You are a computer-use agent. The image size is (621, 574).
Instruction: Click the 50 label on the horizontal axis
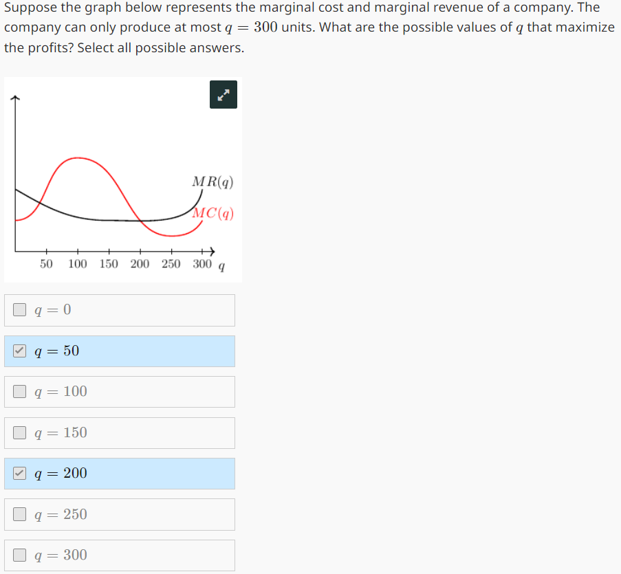(45, 263)
